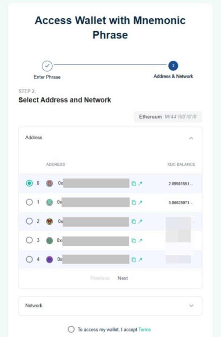Collapse the Address panel
Screen dimensions: 221x337
pyautogui.click(x=191, y=138)
